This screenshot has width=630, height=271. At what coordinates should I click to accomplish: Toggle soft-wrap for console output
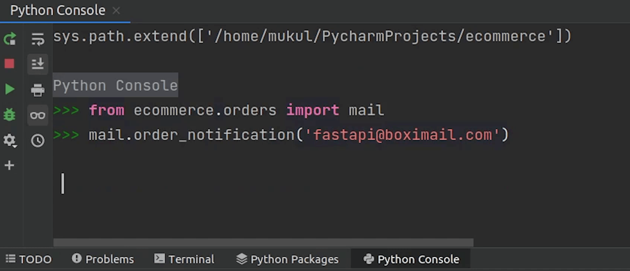tap(37, 39)
